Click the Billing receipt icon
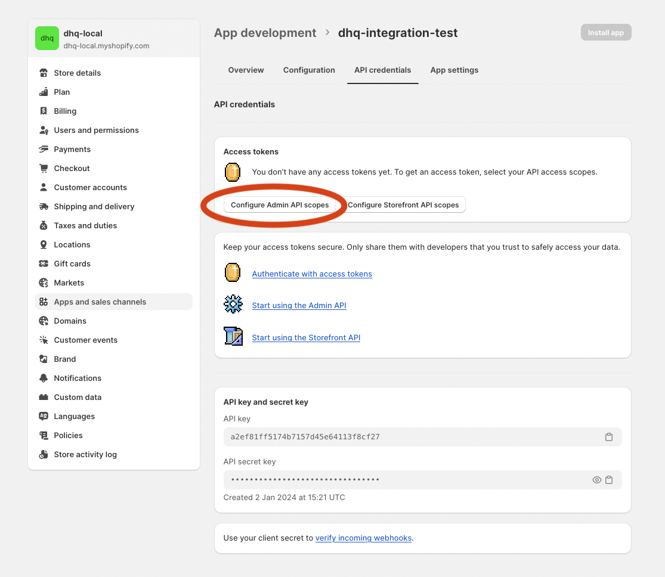 coord(44,111)
